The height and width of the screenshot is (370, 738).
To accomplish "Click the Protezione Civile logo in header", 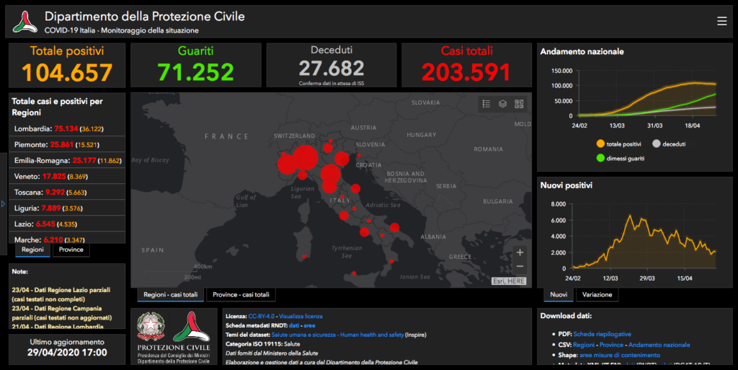I will coord(25,22).
